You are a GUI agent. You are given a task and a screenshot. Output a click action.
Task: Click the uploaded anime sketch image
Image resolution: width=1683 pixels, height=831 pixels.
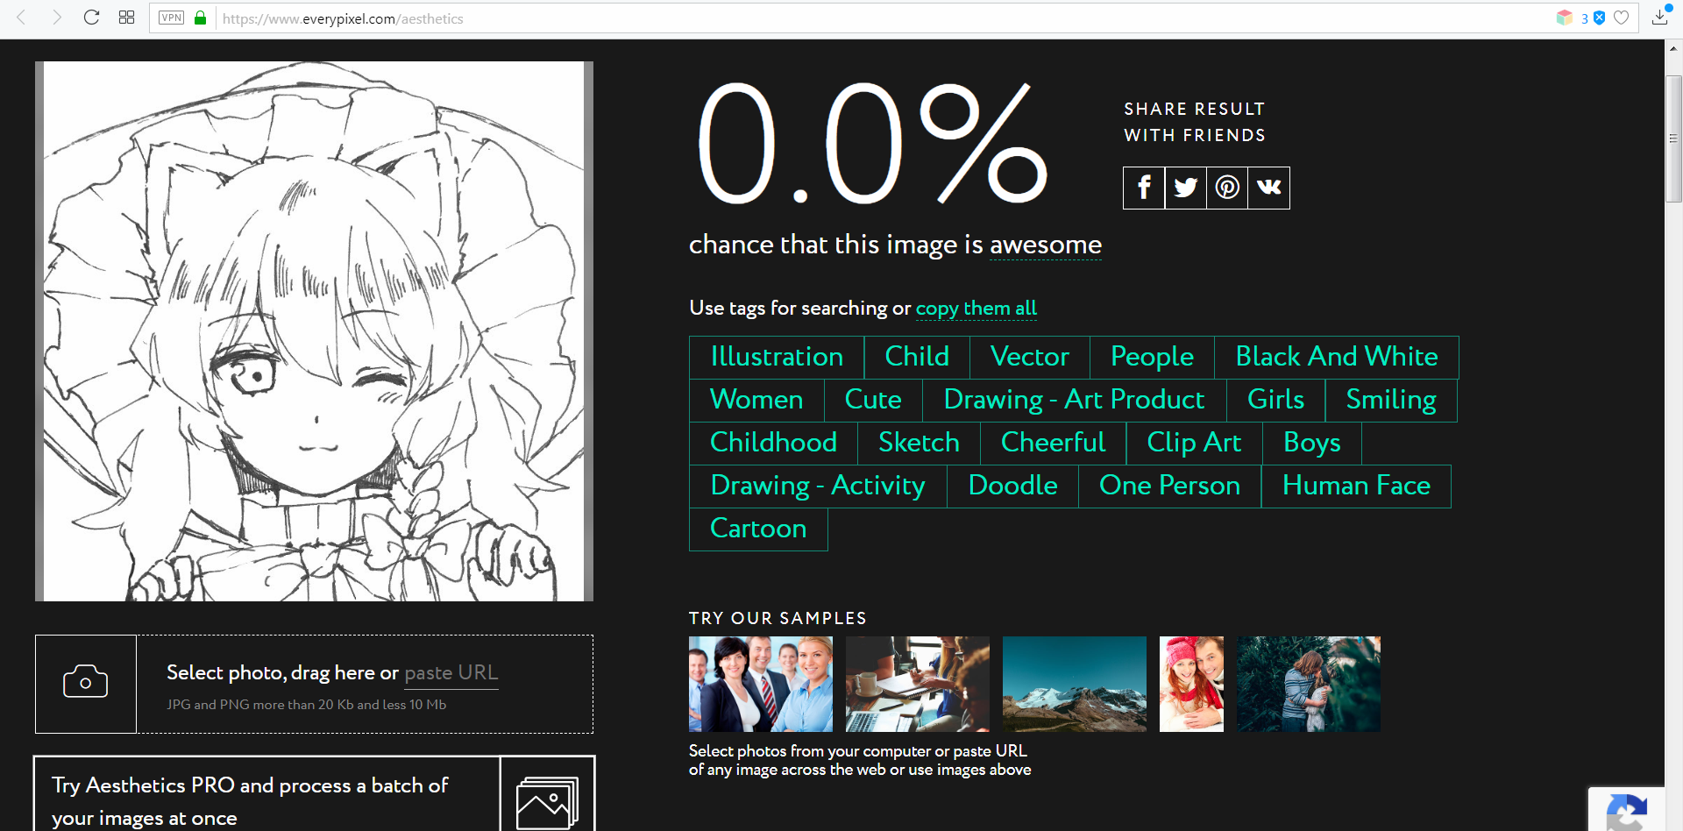(314, 331)
